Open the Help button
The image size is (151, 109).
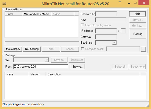pyautogui.click(x=137, y=14)
